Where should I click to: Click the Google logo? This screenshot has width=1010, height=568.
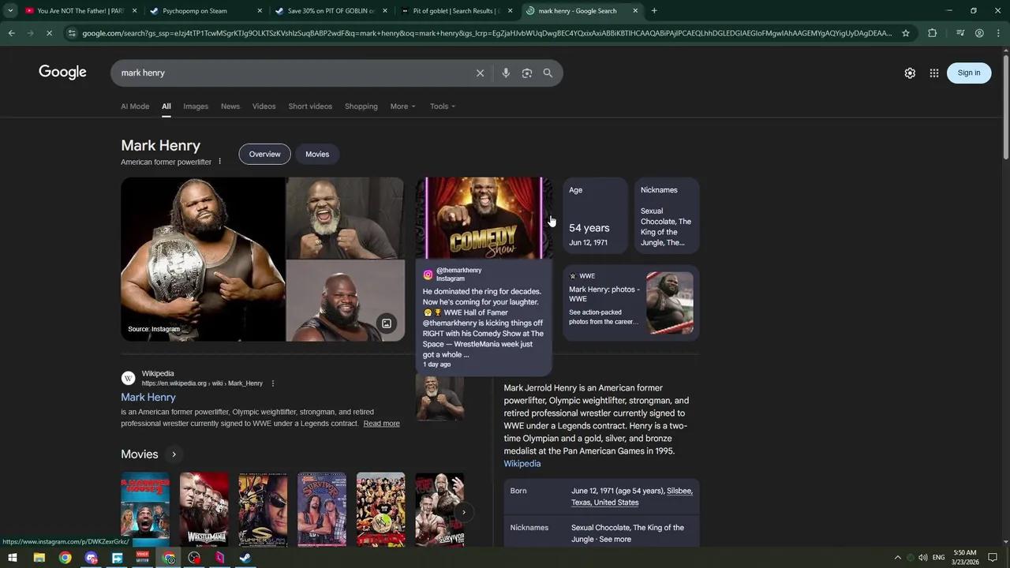coord(62,73)
